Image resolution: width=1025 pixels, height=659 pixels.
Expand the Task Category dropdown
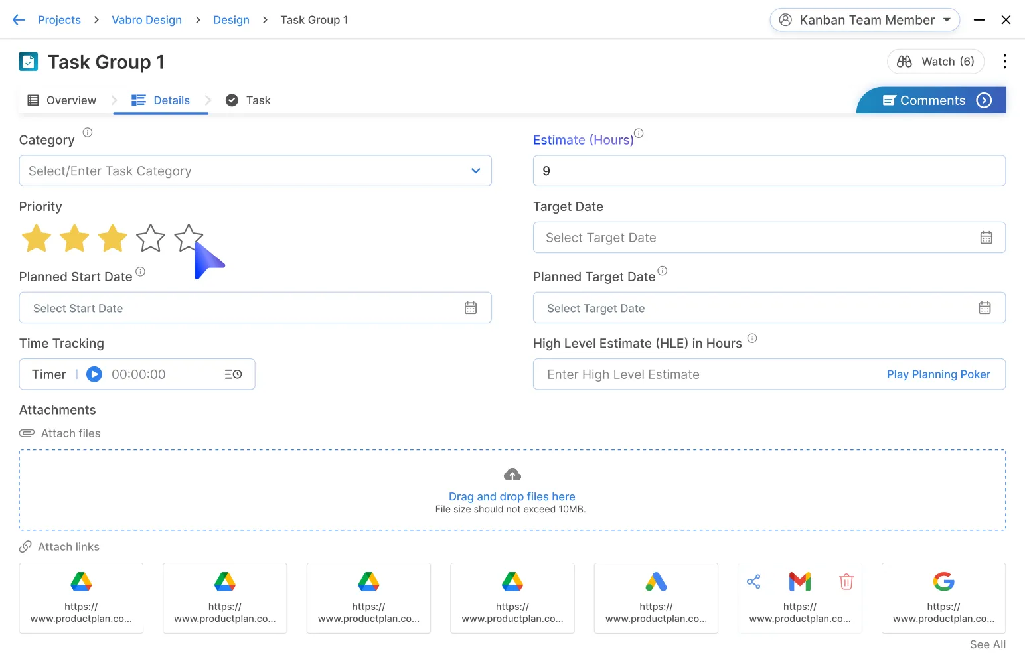pos(475,171)
